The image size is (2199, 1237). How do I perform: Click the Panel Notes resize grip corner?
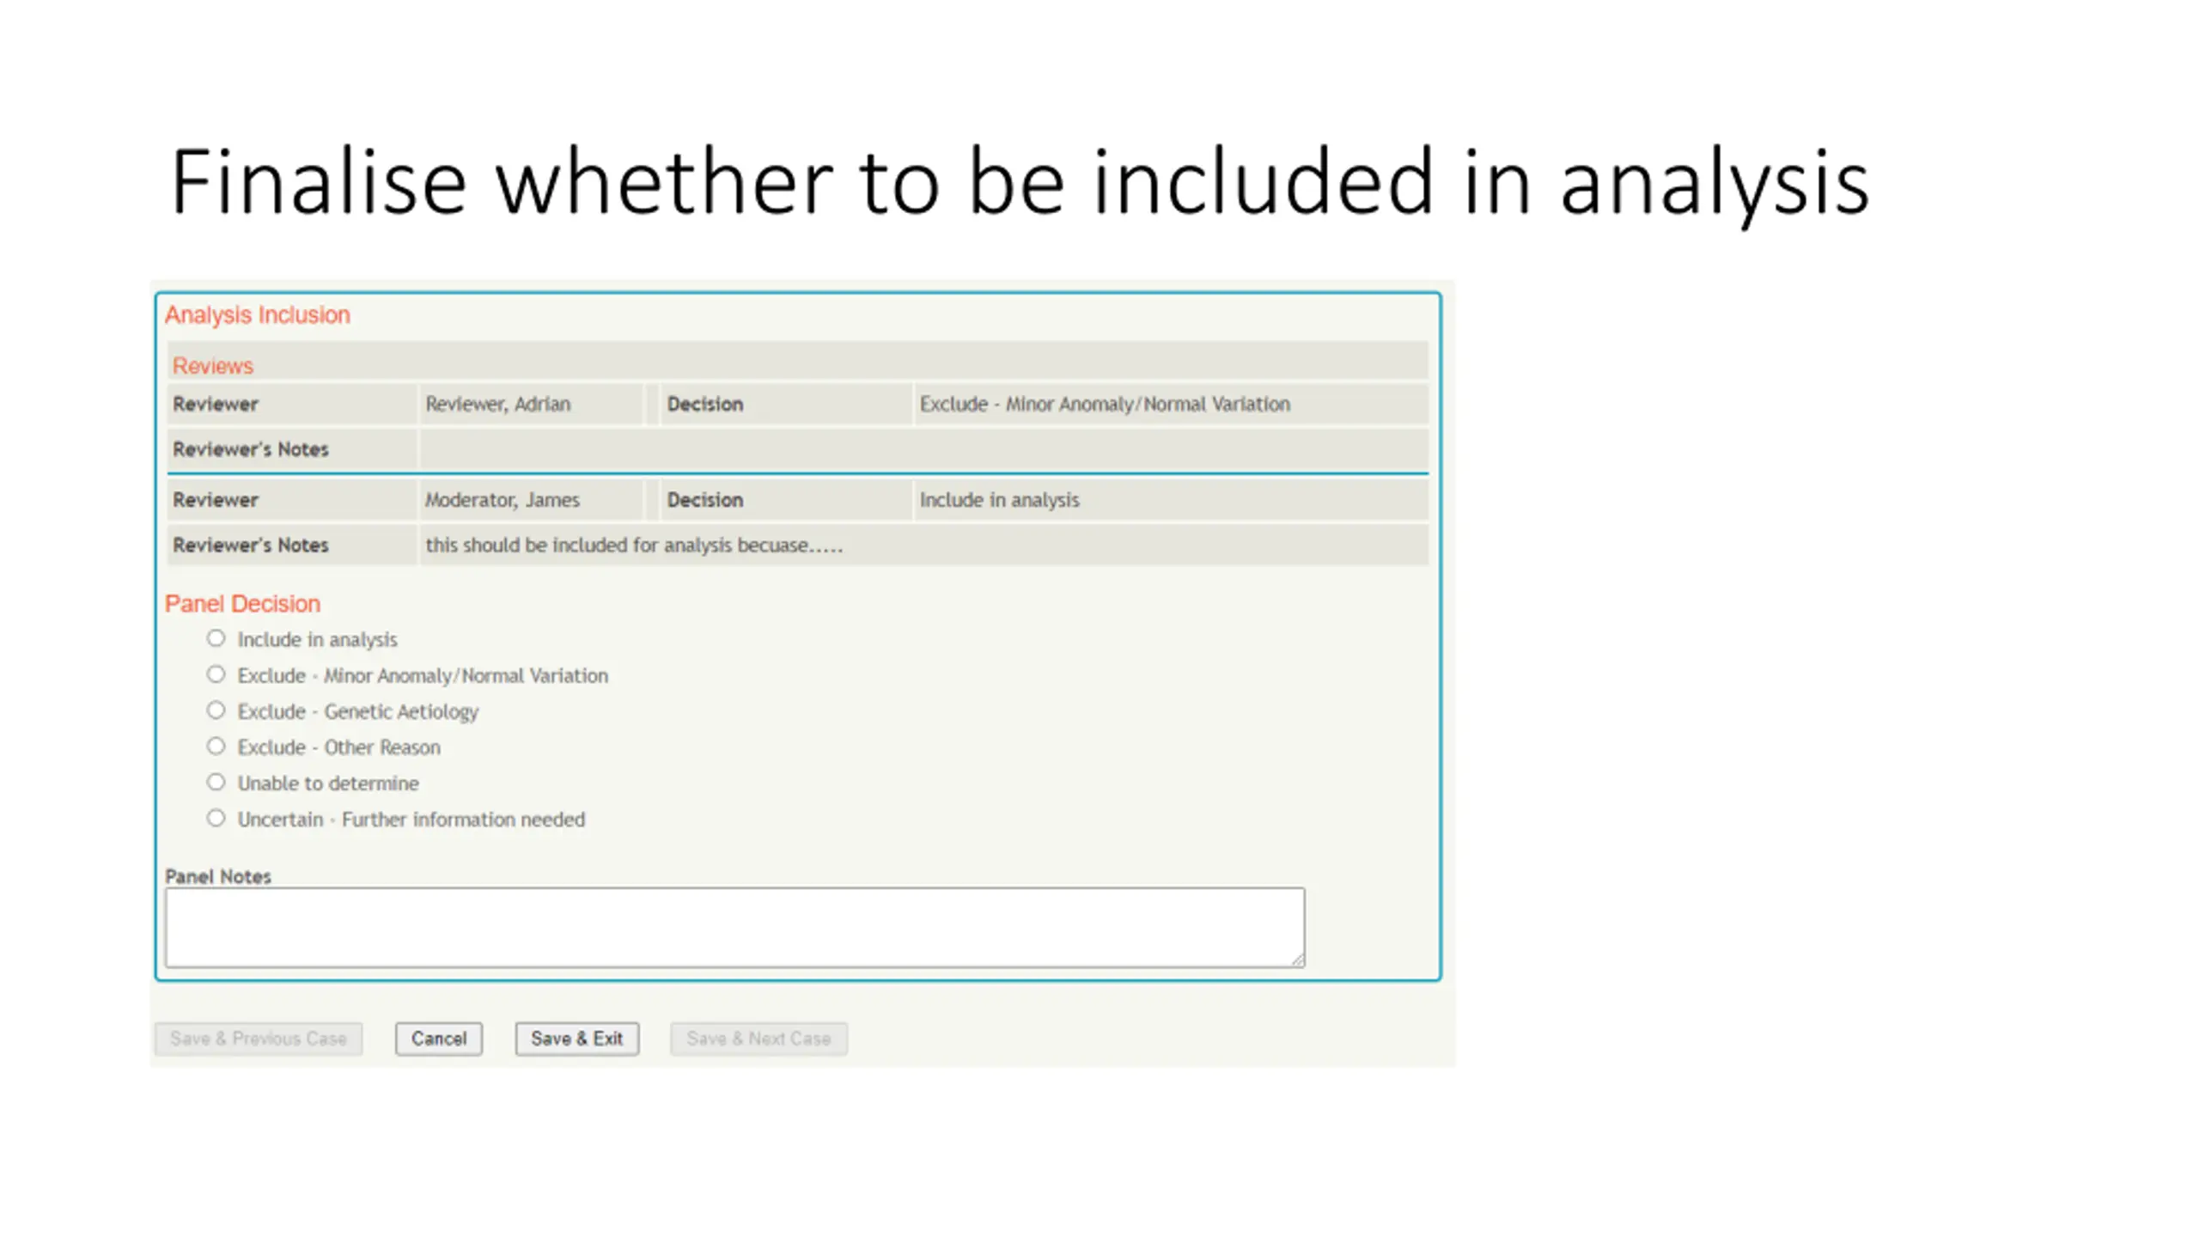click(1297, 960)
